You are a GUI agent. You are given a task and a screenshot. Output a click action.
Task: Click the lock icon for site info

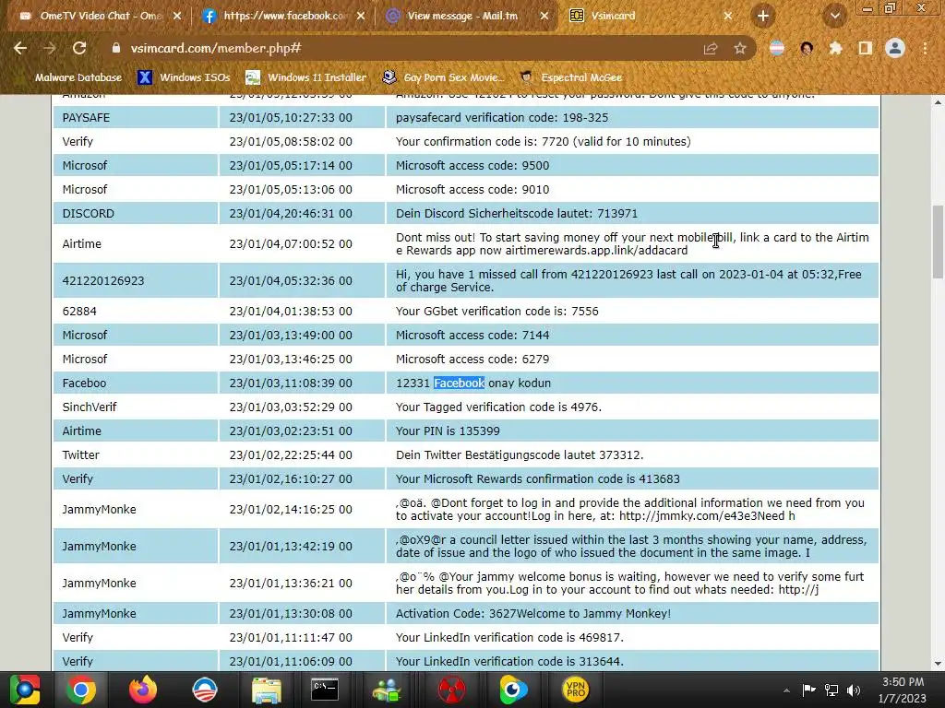tap(115, 48)
